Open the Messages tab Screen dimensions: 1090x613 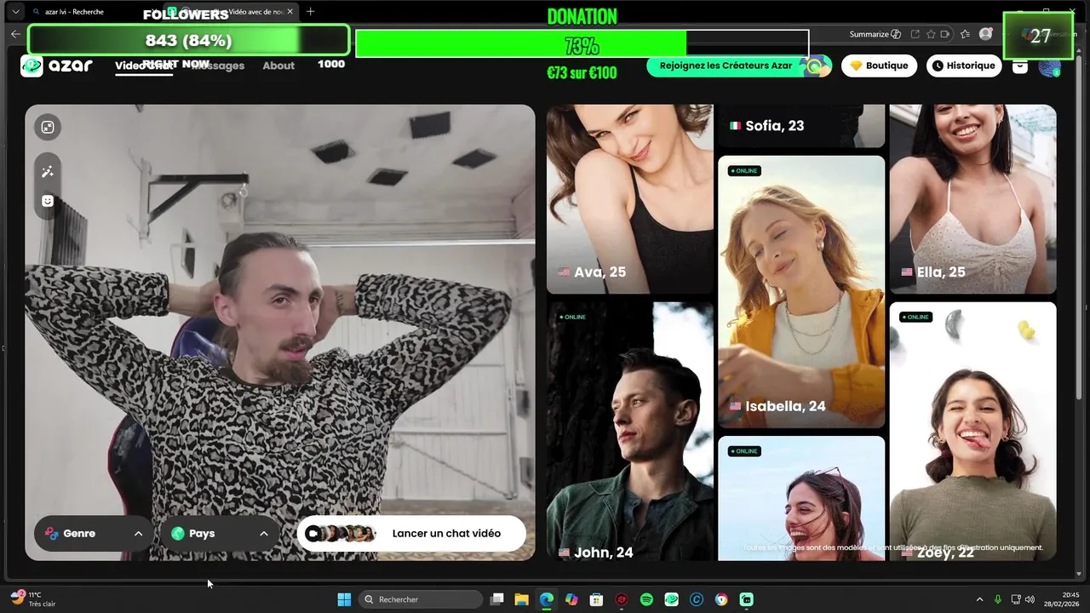(217, 66)
